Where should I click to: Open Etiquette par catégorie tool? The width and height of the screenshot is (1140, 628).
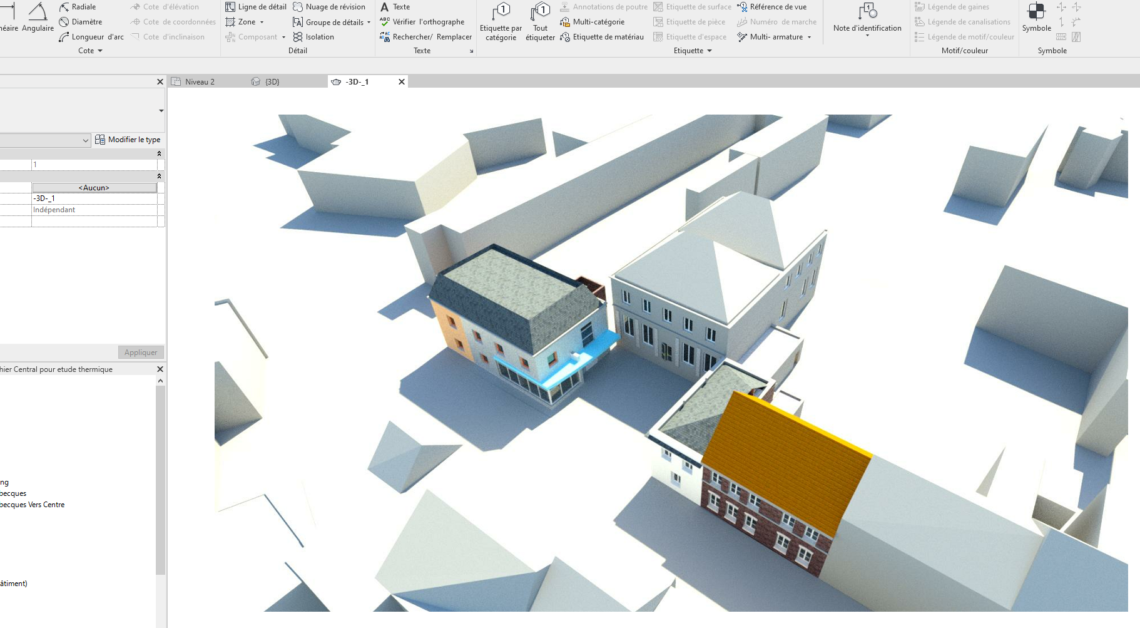(x=501, y=22)
